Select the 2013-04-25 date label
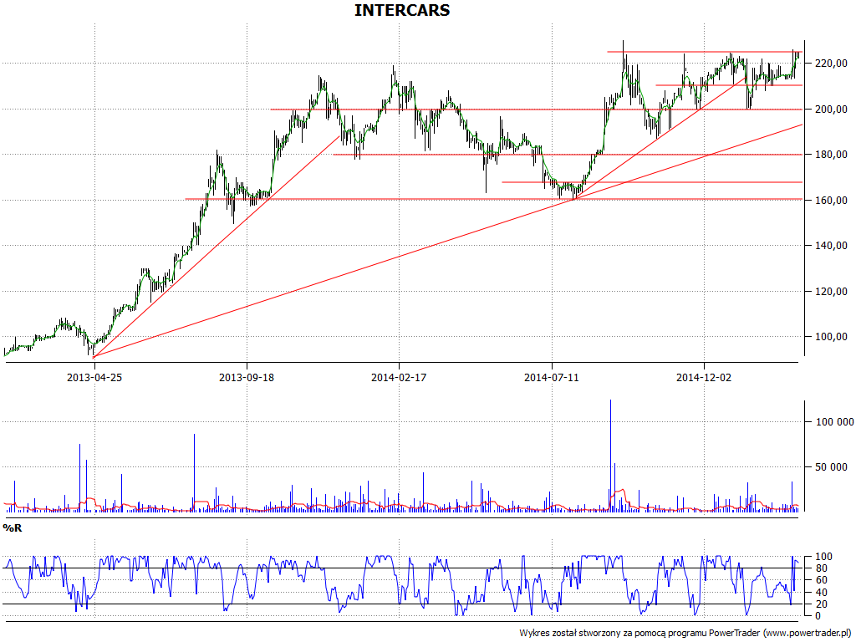Screen dimensions: 856x642 point(94,377)
